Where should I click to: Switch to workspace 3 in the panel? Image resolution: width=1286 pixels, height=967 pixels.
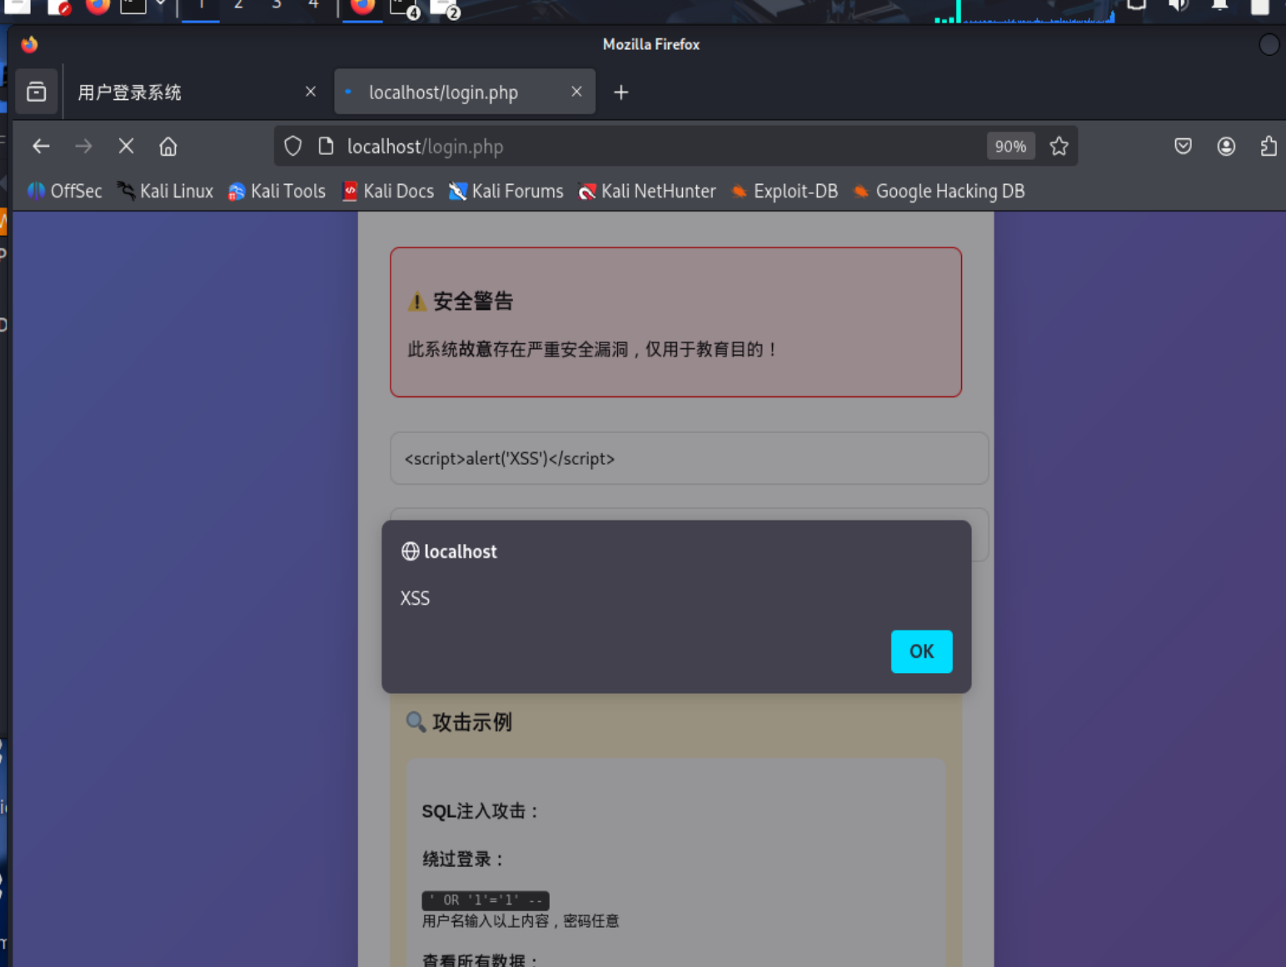[276, 5]
